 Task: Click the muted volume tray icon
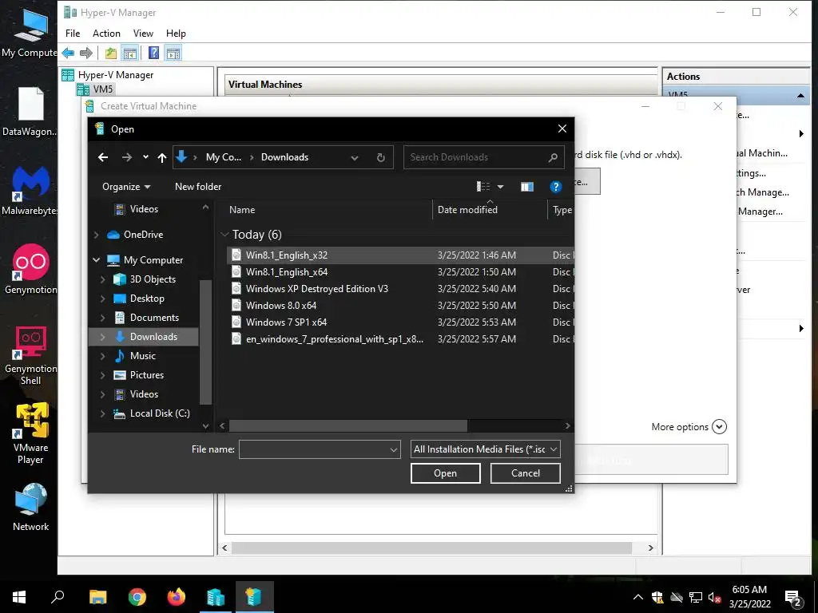(x=714, y=597)
